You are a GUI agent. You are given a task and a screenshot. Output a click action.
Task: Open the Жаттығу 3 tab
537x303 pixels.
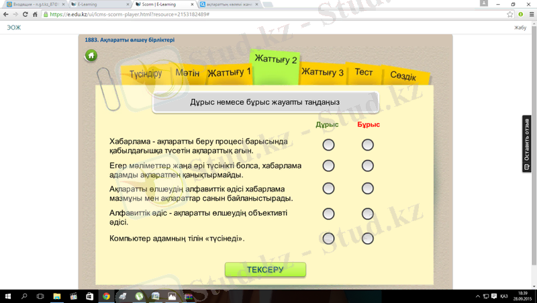click(322, 73)
